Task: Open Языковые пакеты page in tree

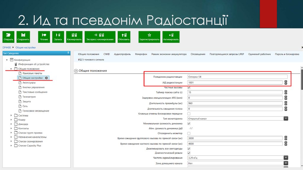Action: 32,73
